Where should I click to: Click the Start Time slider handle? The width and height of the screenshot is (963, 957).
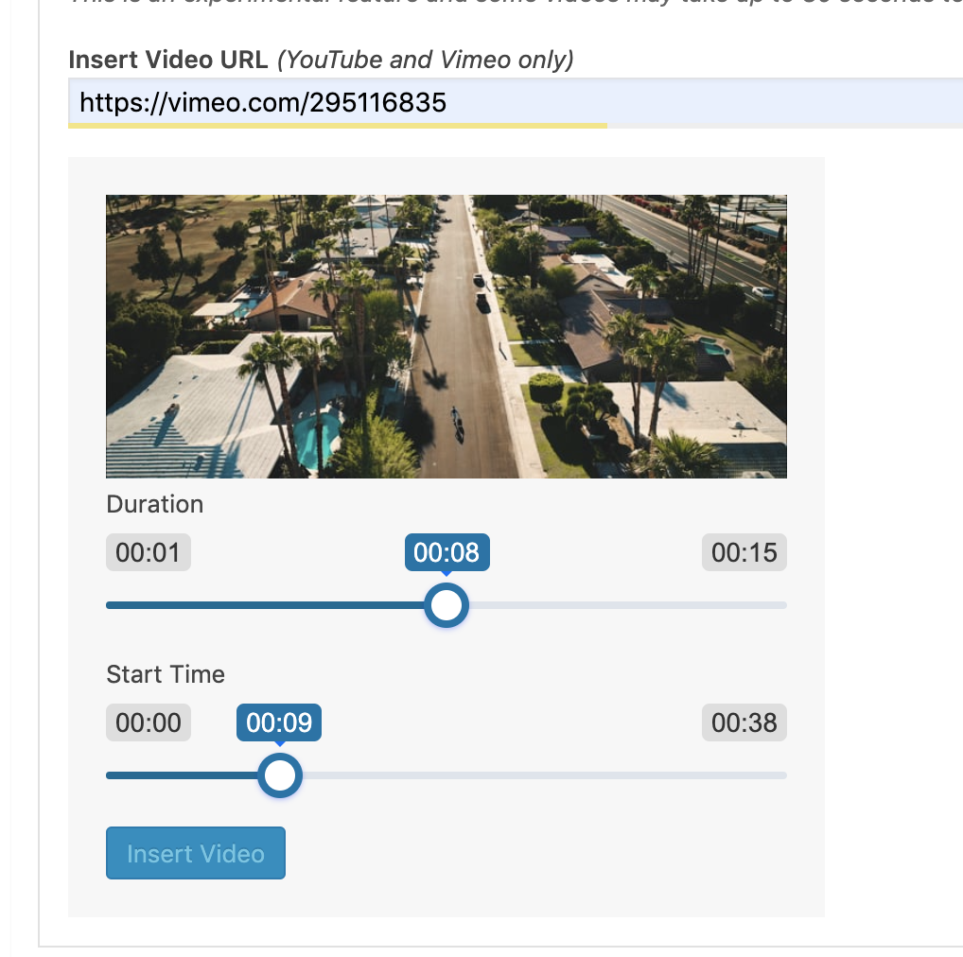279,775
